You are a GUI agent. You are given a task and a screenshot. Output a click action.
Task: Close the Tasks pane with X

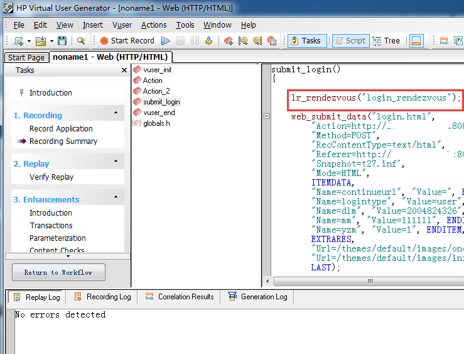(124, 70)
